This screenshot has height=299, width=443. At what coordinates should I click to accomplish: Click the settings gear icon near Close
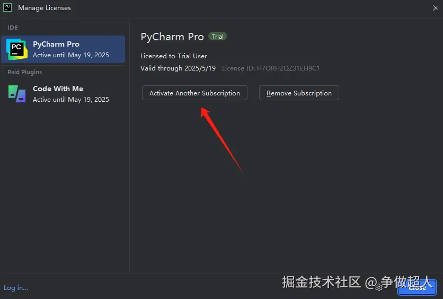tap(379, 287)
